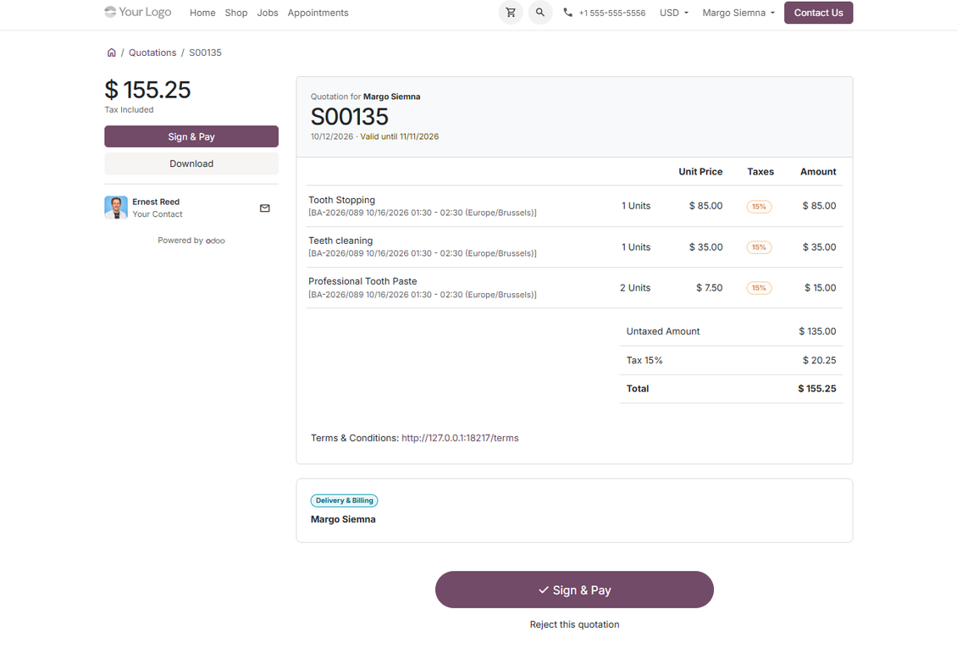Click the Odoo logo in Powered by
Screen dimensions: 957x648
[215, 241]
